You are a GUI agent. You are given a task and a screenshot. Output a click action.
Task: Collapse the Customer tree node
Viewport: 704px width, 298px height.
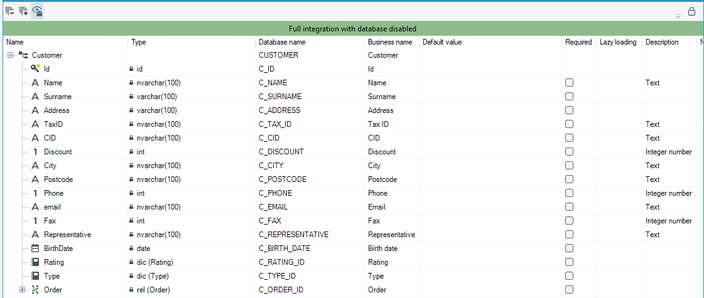(x=10, y=55)
